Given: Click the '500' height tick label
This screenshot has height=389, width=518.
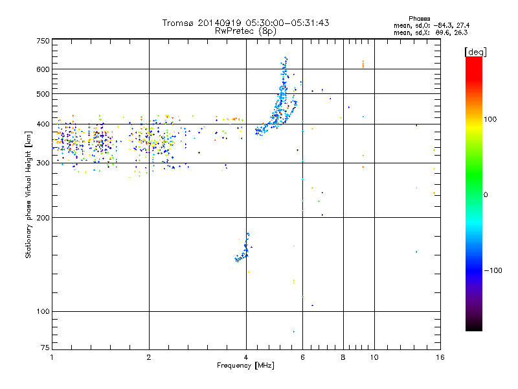Looking at the screenshot, I should click(43, 94).
